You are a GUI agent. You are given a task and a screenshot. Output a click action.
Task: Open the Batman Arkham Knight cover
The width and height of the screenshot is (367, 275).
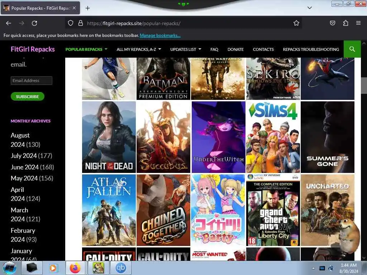pos(163,79)
